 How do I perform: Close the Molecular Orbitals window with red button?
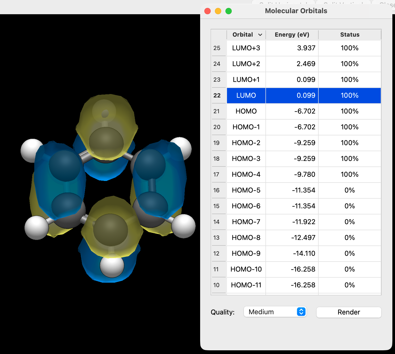(208, 11)
